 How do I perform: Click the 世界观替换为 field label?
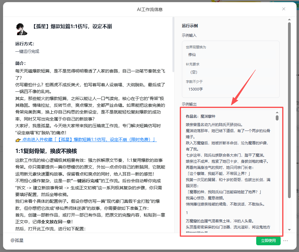click(x=196, y=47)
